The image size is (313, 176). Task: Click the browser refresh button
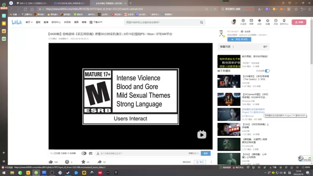point(25,9)
